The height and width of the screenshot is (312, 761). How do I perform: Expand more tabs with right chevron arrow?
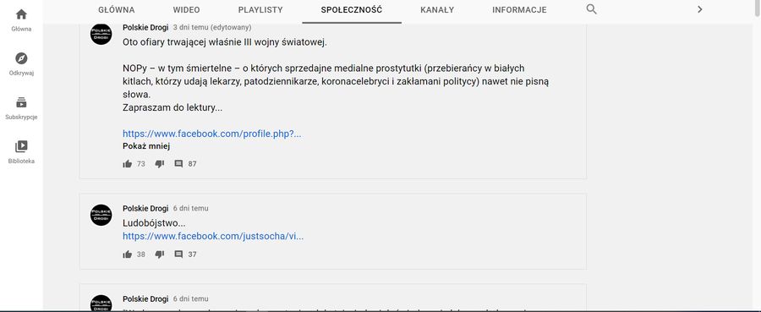click(x=699, y=9)
